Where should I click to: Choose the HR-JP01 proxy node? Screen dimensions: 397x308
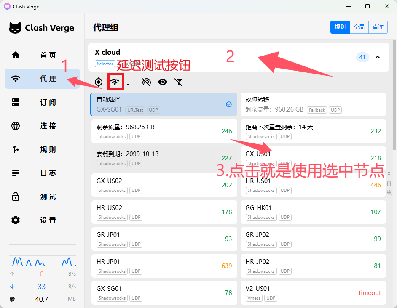coord(164,266)
